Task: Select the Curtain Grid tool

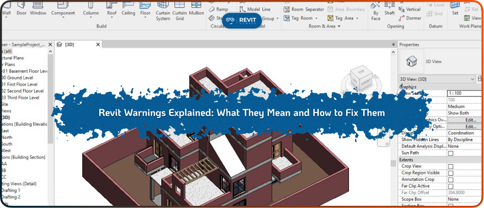Action: [x=179, y=11]
